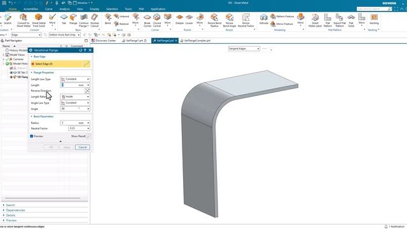Image resolution: width=407 pixels, height=229 pixels.
Task: Open the Edge selection filter dropdown
Action: (x=26, y=35)
